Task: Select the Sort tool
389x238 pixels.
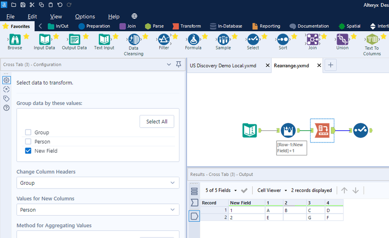Action: point(283,42)
